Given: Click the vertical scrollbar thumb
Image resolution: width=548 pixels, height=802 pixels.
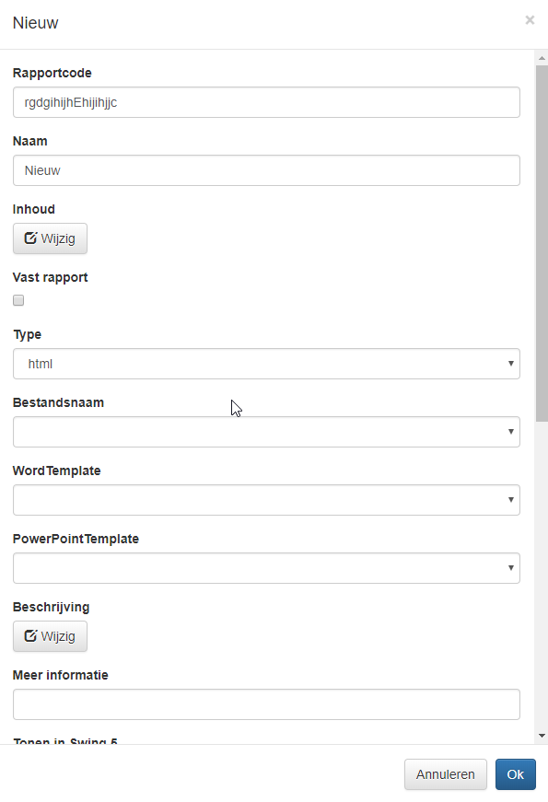Looking at the screenshot, I should [542, 243].
